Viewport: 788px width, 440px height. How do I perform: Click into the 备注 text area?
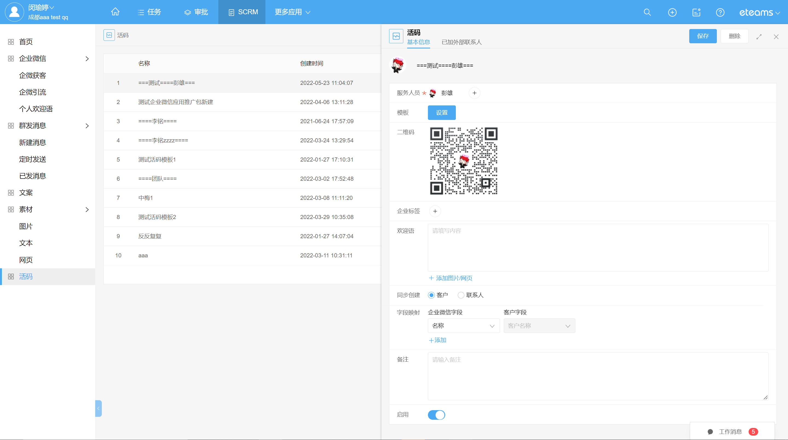(598, 376)
